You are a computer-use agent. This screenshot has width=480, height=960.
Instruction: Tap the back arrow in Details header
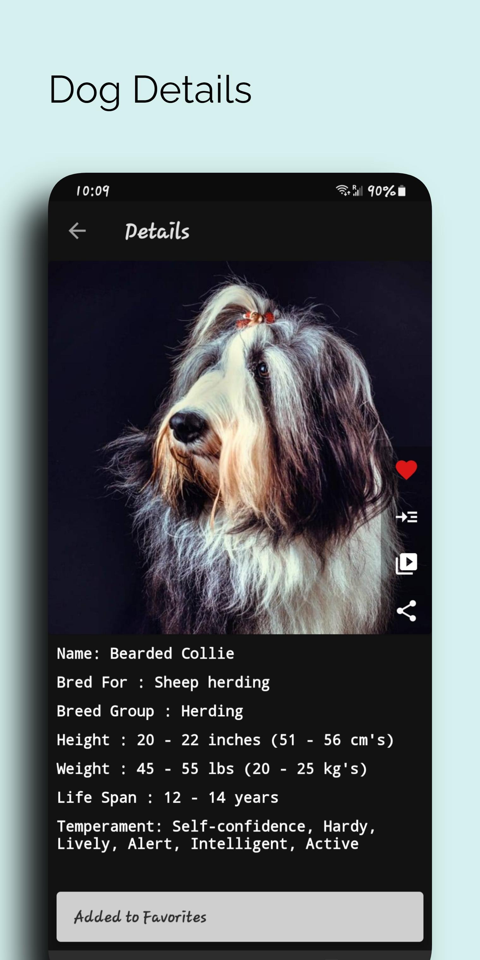[x=77, y=231]
